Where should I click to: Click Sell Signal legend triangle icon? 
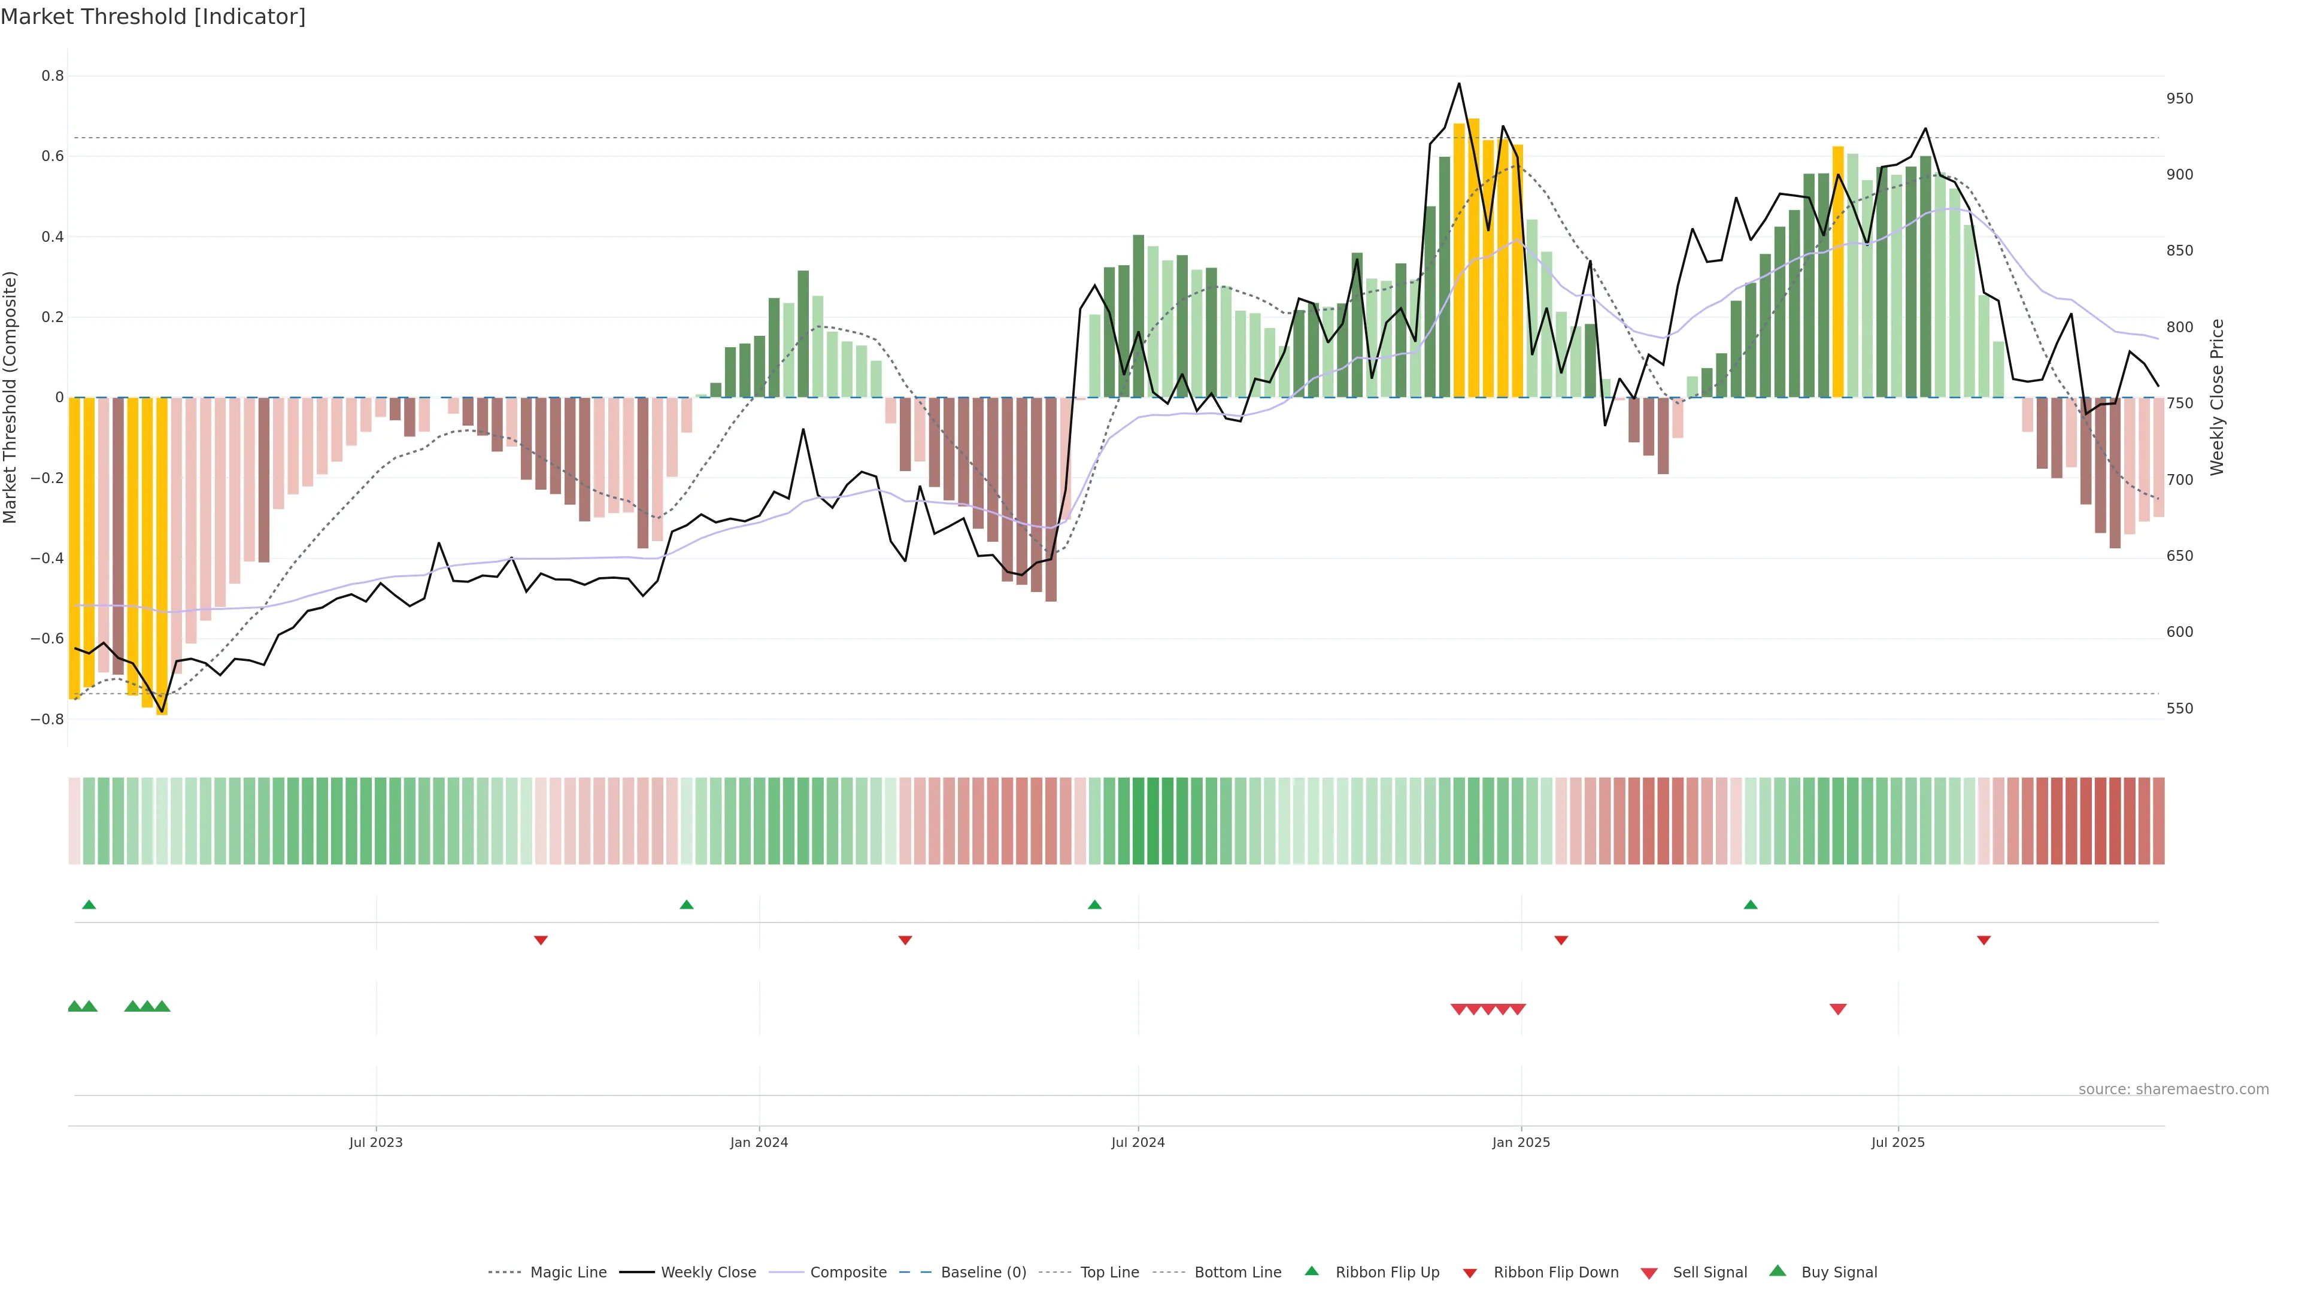pyautogui.click(x=1648, y=1273)
